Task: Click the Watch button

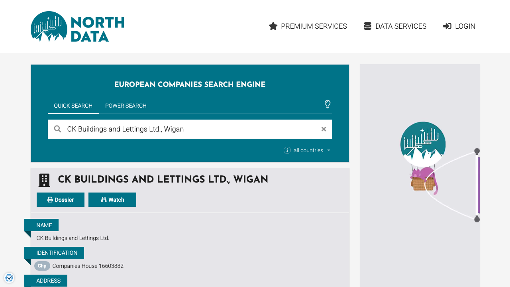Action: tap(112, 199)
